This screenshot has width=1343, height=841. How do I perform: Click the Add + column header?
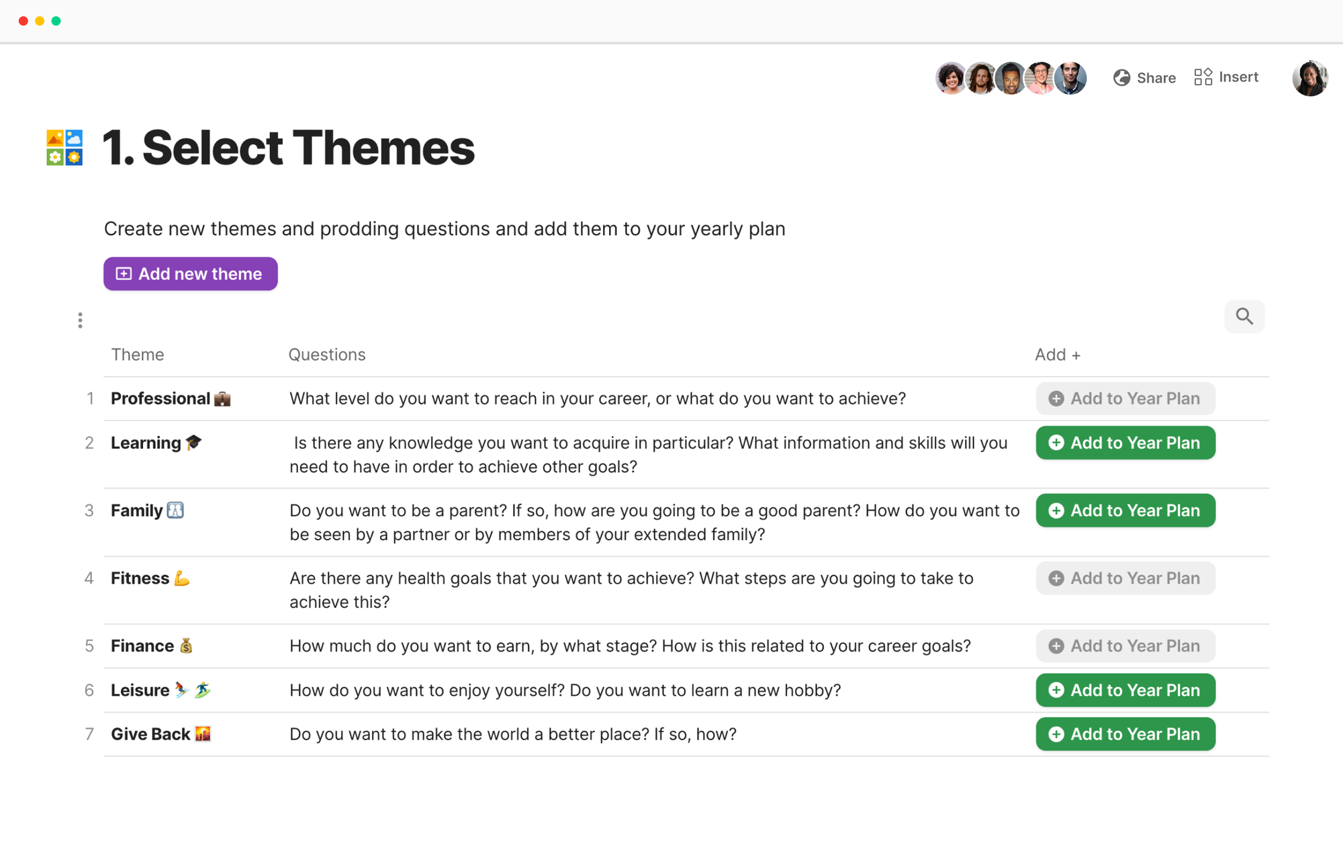point(1057,355)
